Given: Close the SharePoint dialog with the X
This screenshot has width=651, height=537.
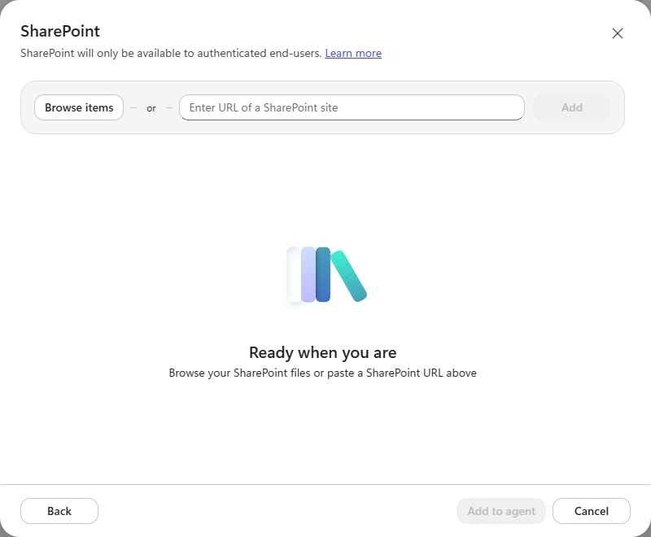Looking at the screenshot, I should (618, 33).
